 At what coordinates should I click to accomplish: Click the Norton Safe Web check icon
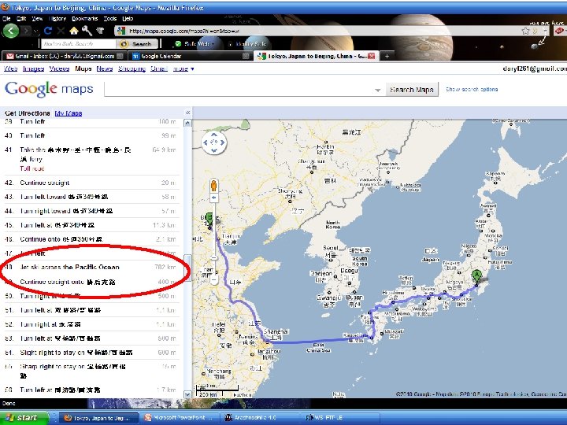point(178,44)
